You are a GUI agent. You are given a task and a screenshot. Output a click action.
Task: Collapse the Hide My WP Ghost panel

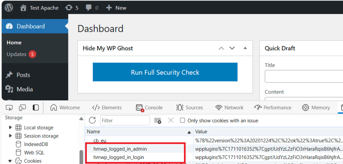pos(245,48)
